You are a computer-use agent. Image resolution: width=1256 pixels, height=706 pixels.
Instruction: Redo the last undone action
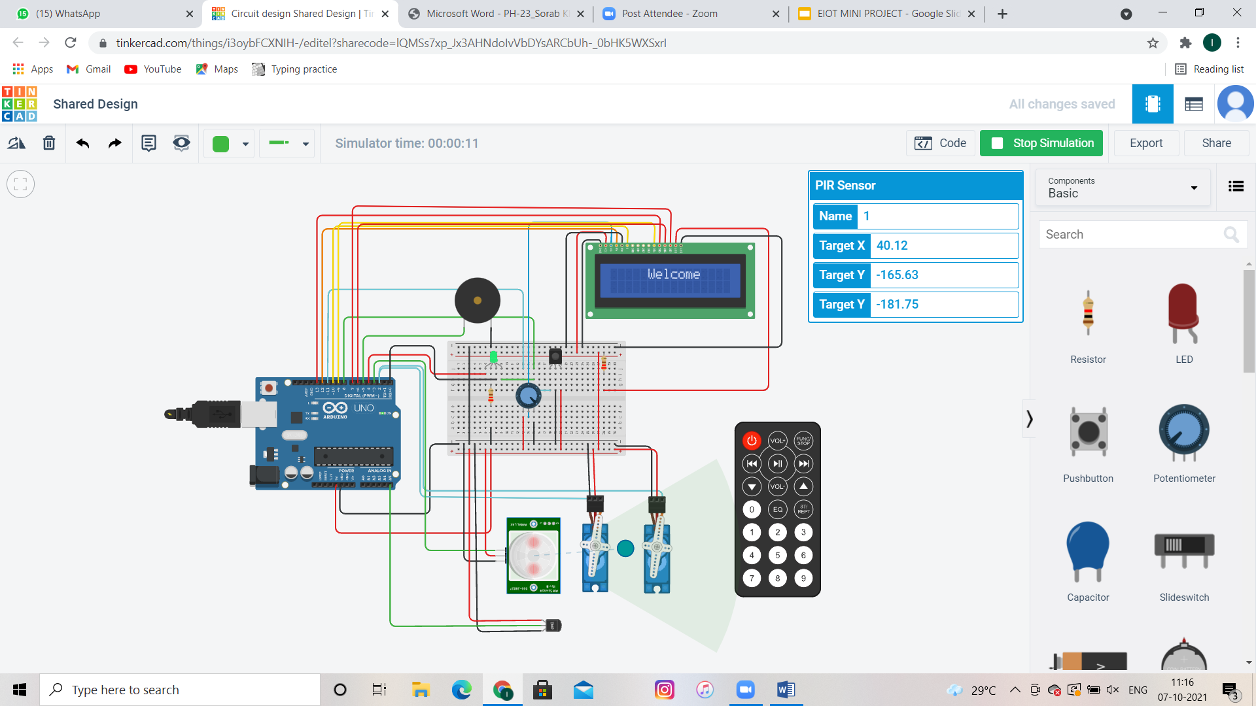point(114,143)
